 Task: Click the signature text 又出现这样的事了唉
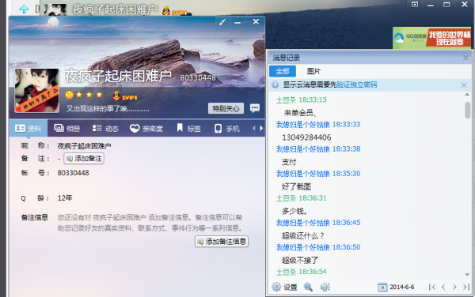[x=108, y=109]
